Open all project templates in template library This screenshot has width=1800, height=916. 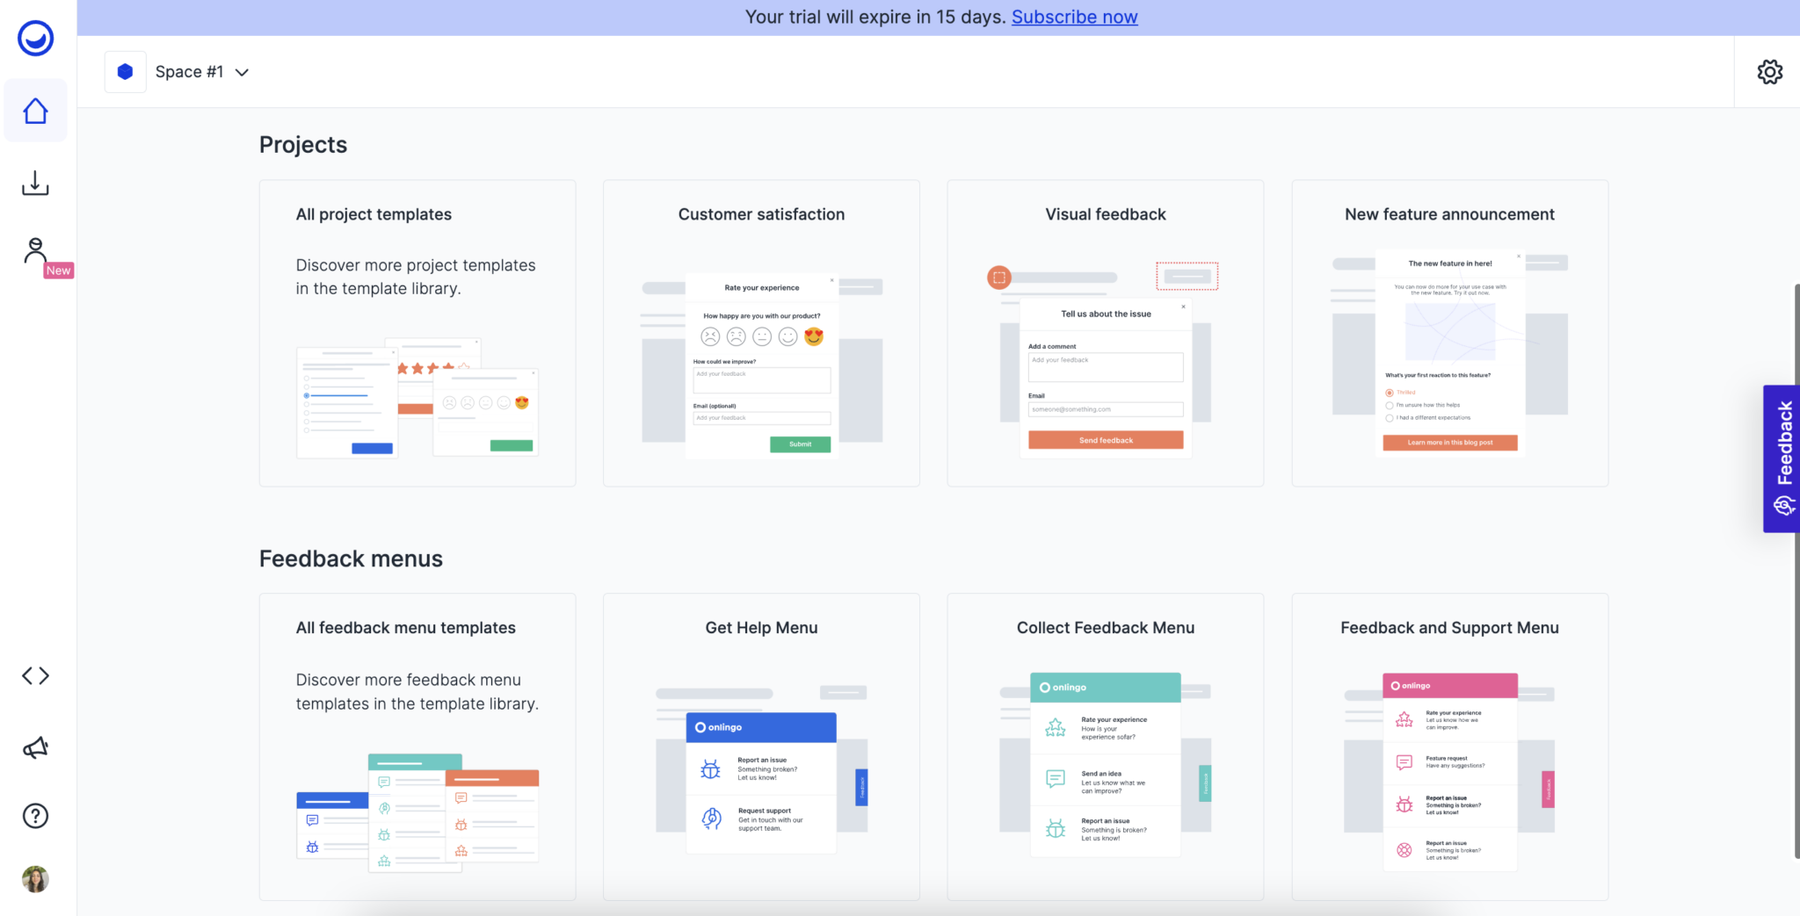[417, 334]
